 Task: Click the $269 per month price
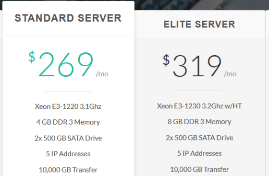[x=68, y=64]
